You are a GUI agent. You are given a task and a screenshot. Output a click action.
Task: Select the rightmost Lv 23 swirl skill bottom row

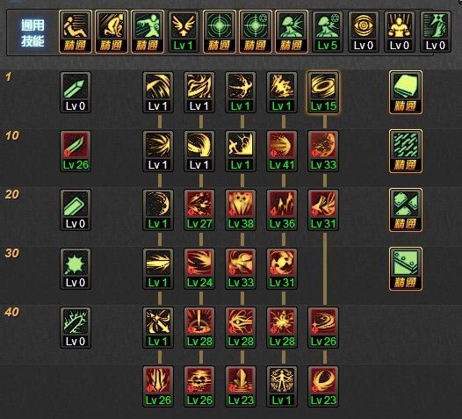pos(323,386)
